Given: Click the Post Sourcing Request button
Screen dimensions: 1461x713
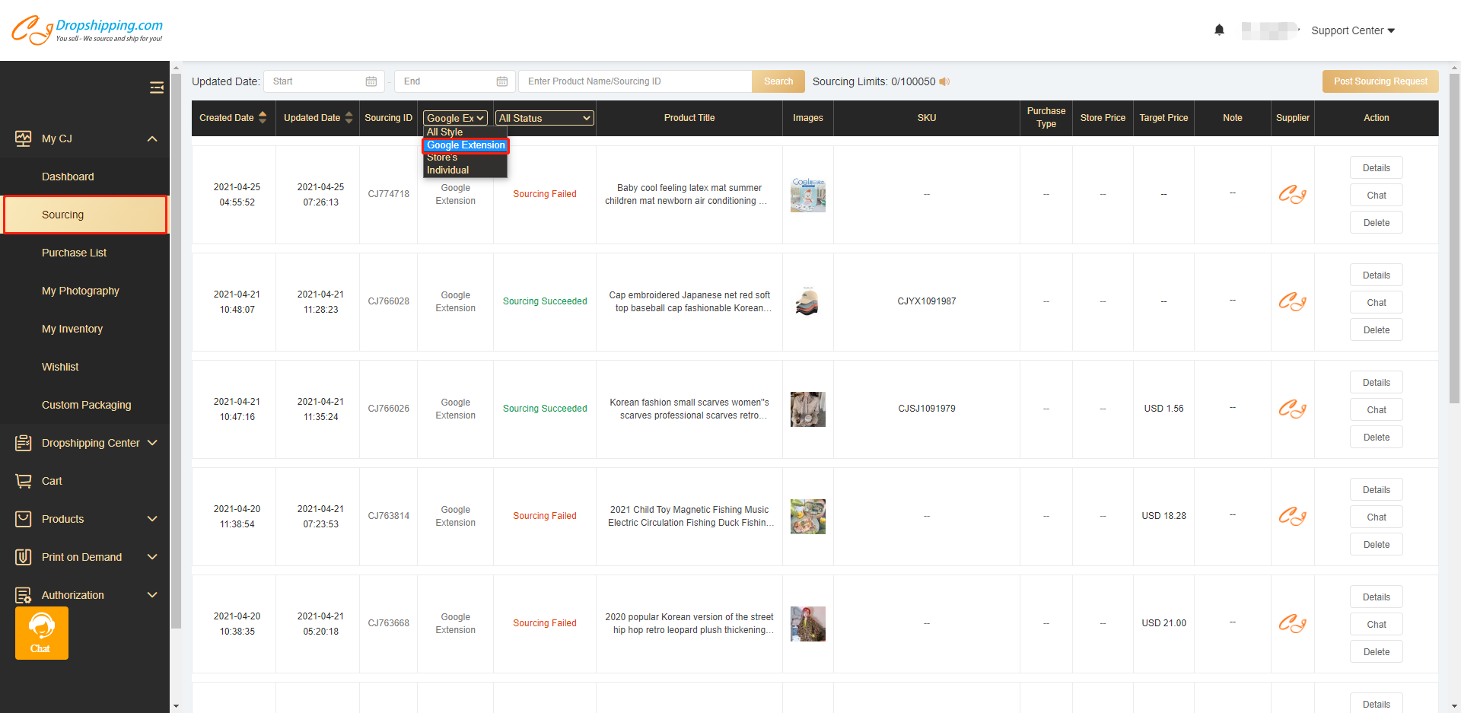Looking at the screenshot, I should pyautogui.click(x=1380, y=81).
